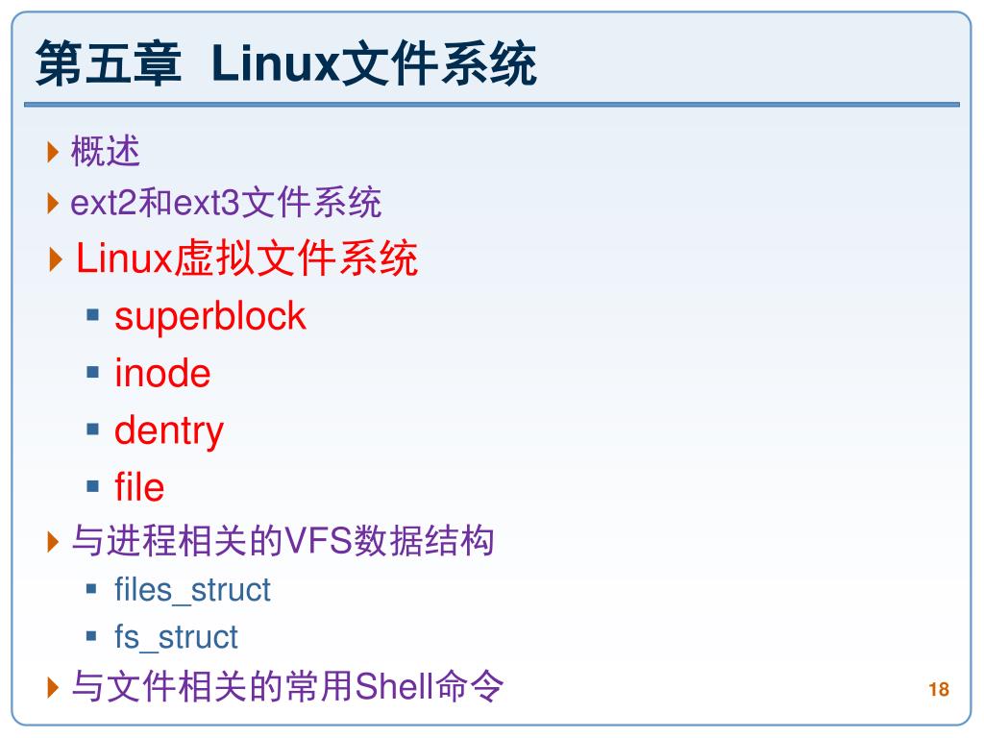Click the square bullet beside file

93,485
